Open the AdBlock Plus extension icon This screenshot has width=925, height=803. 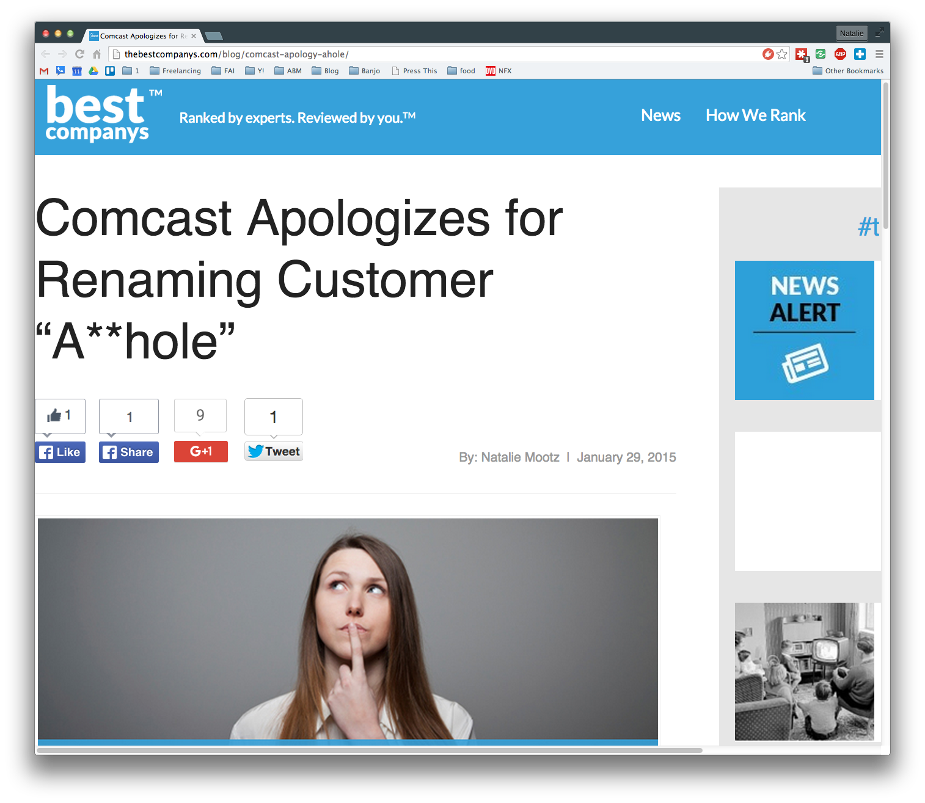coord(840,54)
